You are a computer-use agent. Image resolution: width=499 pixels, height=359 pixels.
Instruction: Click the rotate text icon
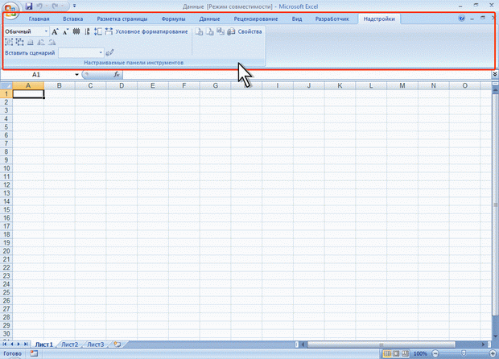tap(87, 31)
